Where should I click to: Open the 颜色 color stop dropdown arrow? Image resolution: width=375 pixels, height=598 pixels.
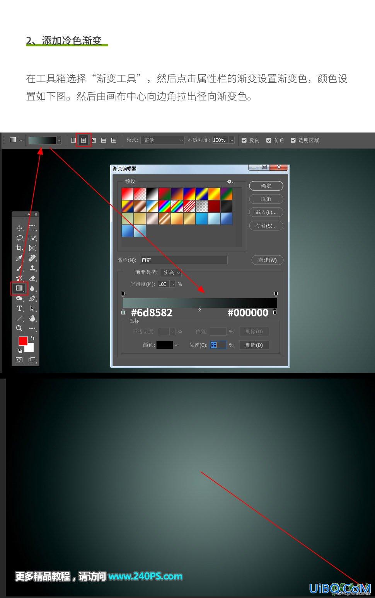pos(176,345)
